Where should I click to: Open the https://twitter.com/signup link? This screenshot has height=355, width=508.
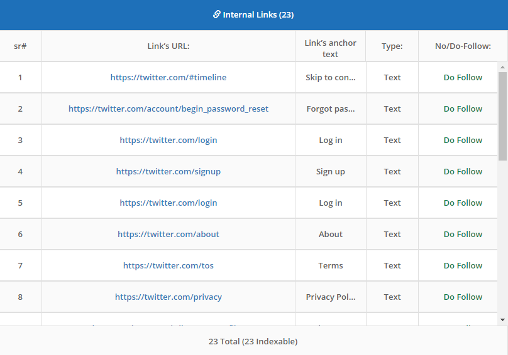pos(168,171)
